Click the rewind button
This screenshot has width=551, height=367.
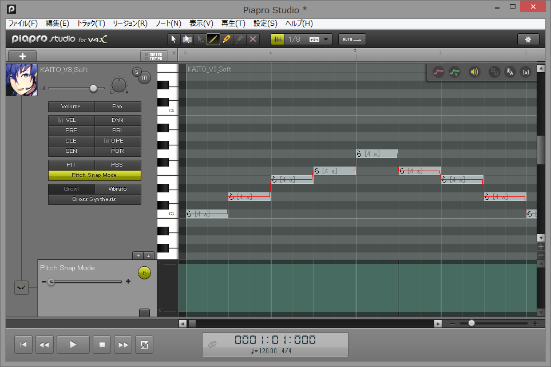tap(44, 345)
